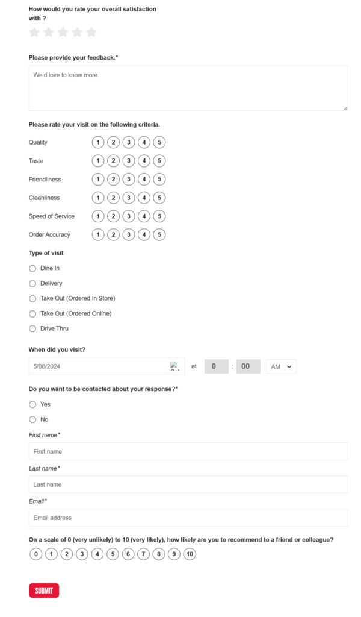
Task: Select Yes to be contacted
Action: tap(32, 404)
